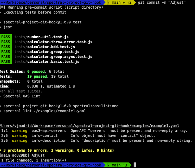Click the 'main + ↑2' branch segment
The image size is (195, 168).
119,2
